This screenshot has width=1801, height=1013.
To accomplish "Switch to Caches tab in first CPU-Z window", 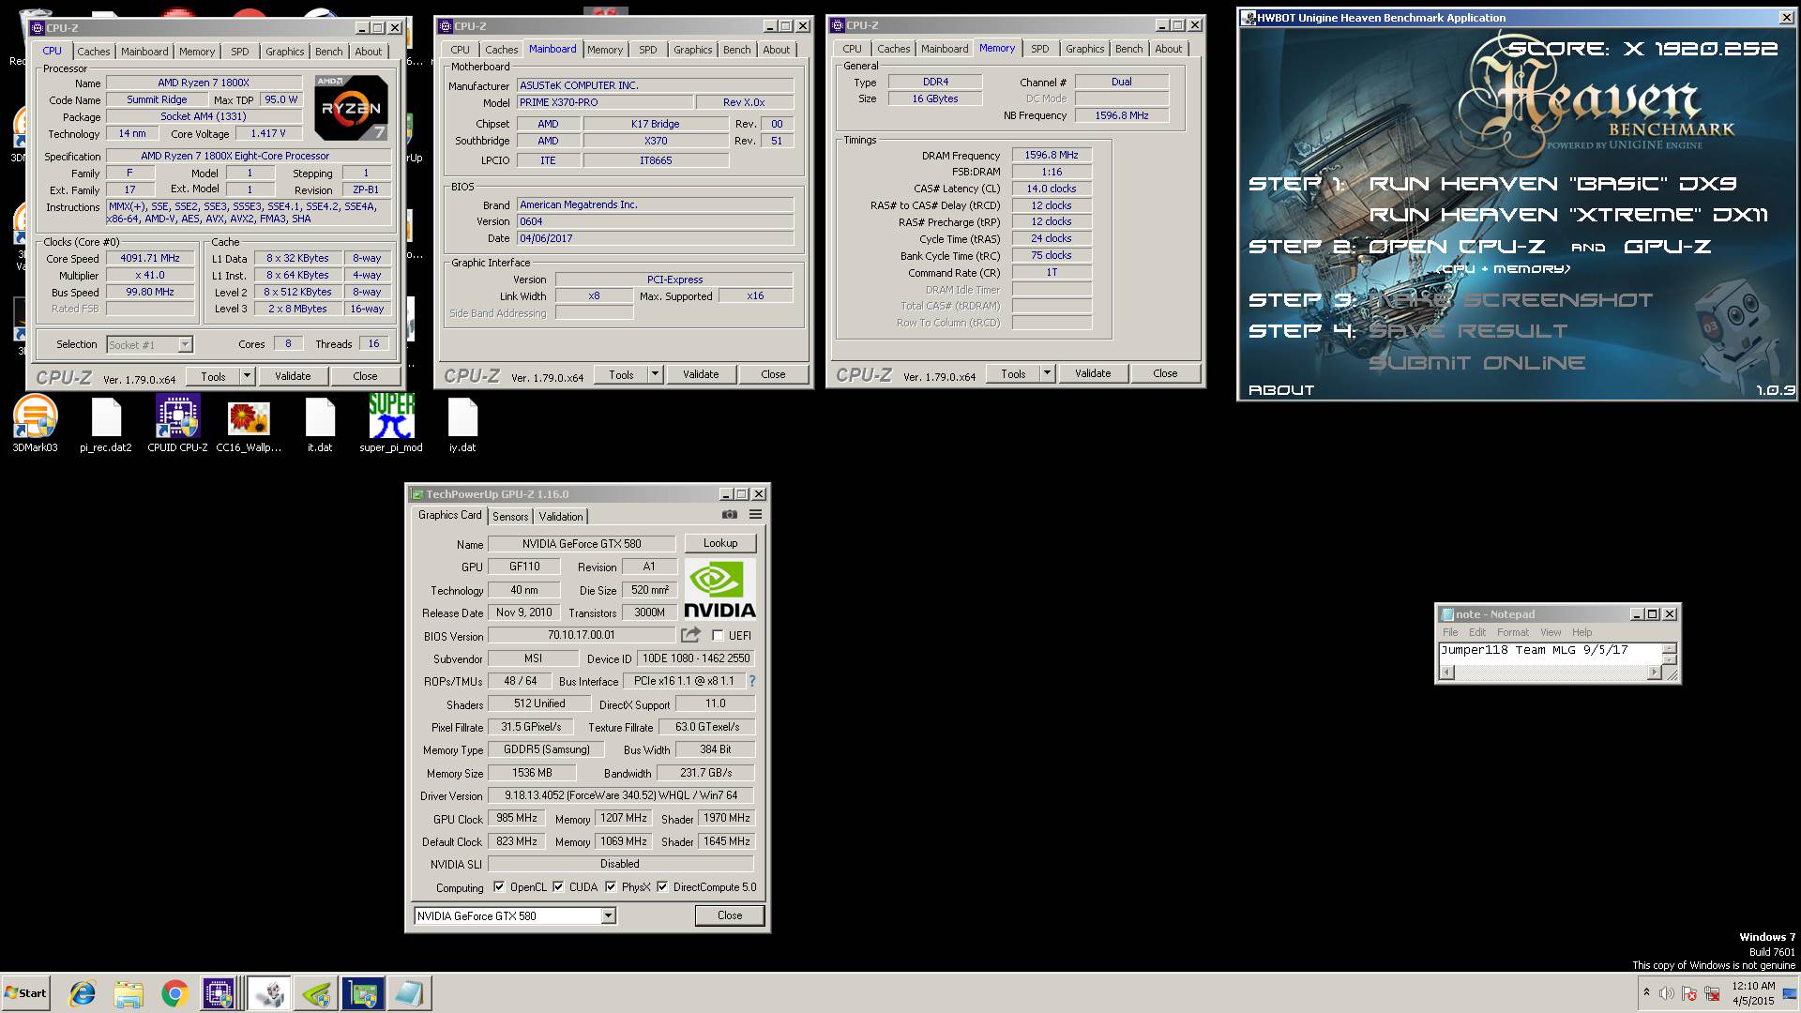I will pyautogui.click(x=94, y=52).
